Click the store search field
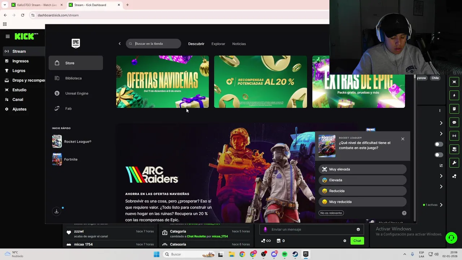462x260 pixels. pyautogui.click(x=153, y=44)
